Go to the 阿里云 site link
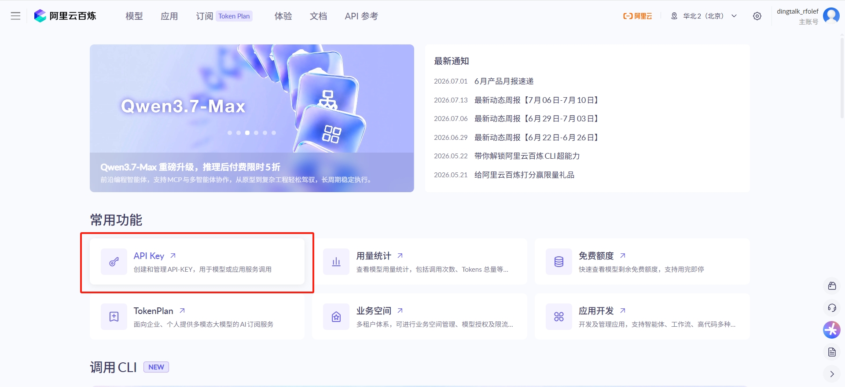The height and width of the screenshot is (387, 845). (637, 16)
